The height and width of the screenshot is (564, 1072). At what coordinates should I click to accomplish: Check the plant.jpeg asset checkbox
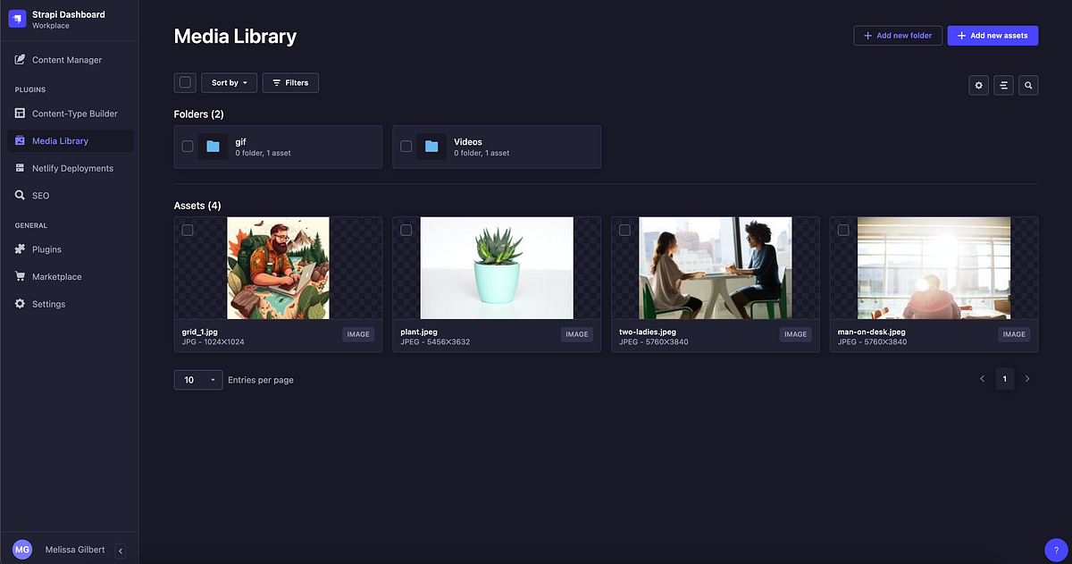[x=406, y=230]
